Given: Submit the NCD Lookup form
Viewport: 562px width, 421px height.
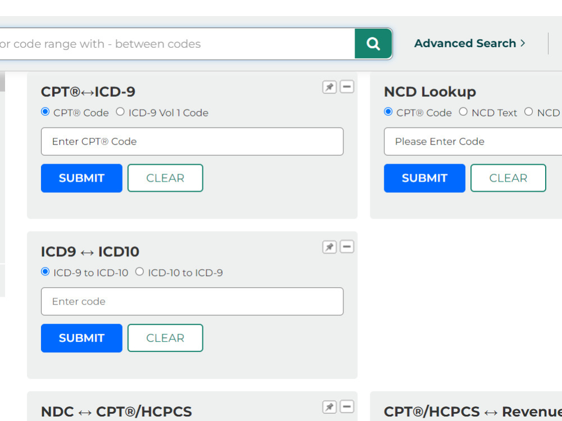Looking at the screenshot, I should click(x=424, y=178).
